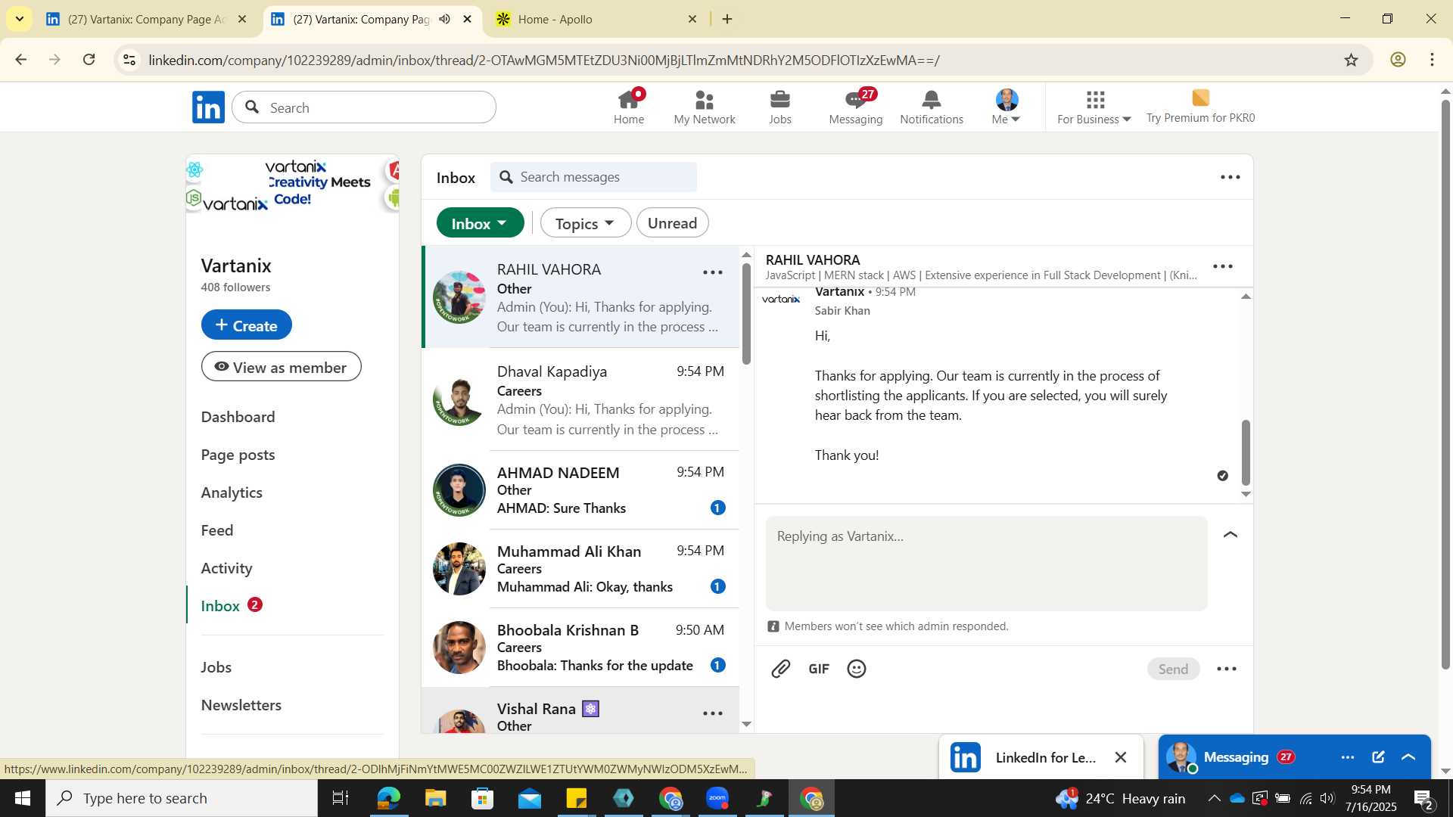Close the LinkedIn for Learning popup

point(1121,757)
